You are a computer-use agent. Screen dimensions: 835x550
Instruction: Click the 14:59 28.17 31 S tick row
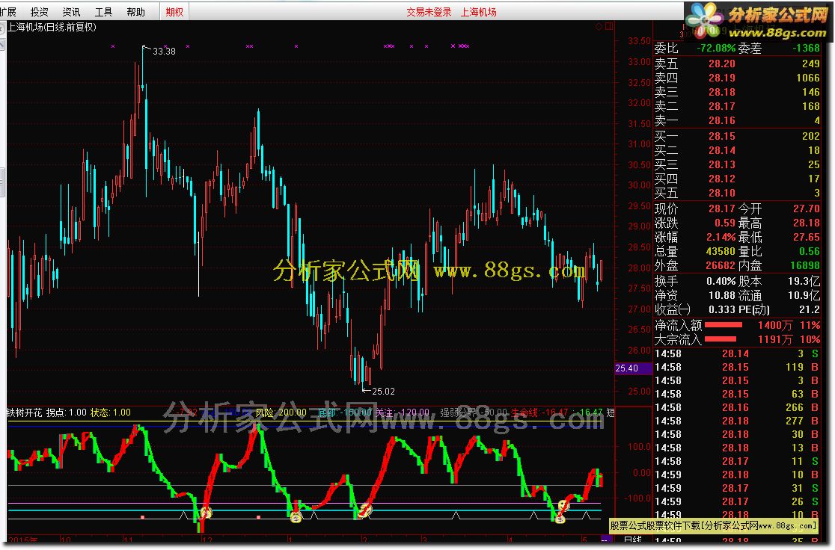click(x=737, y=488)
